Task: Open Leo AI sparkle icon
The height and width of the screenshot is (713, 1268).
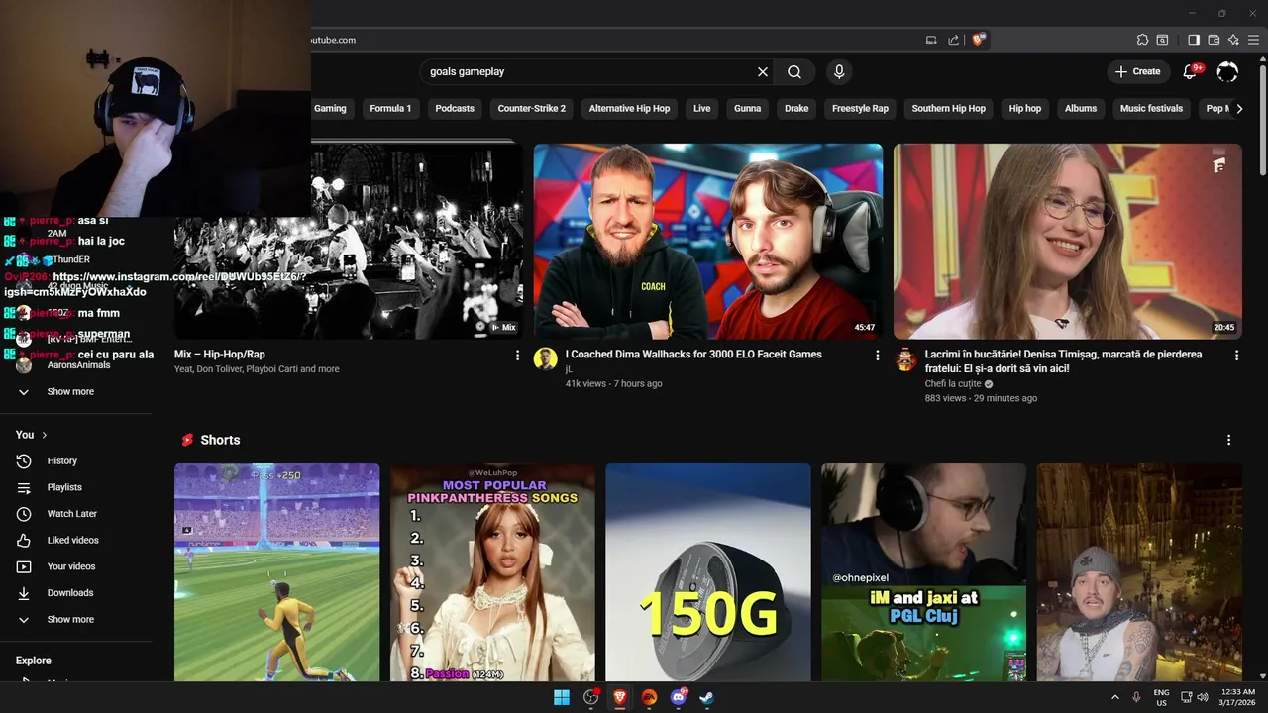Action: (x=1233, y=40)
